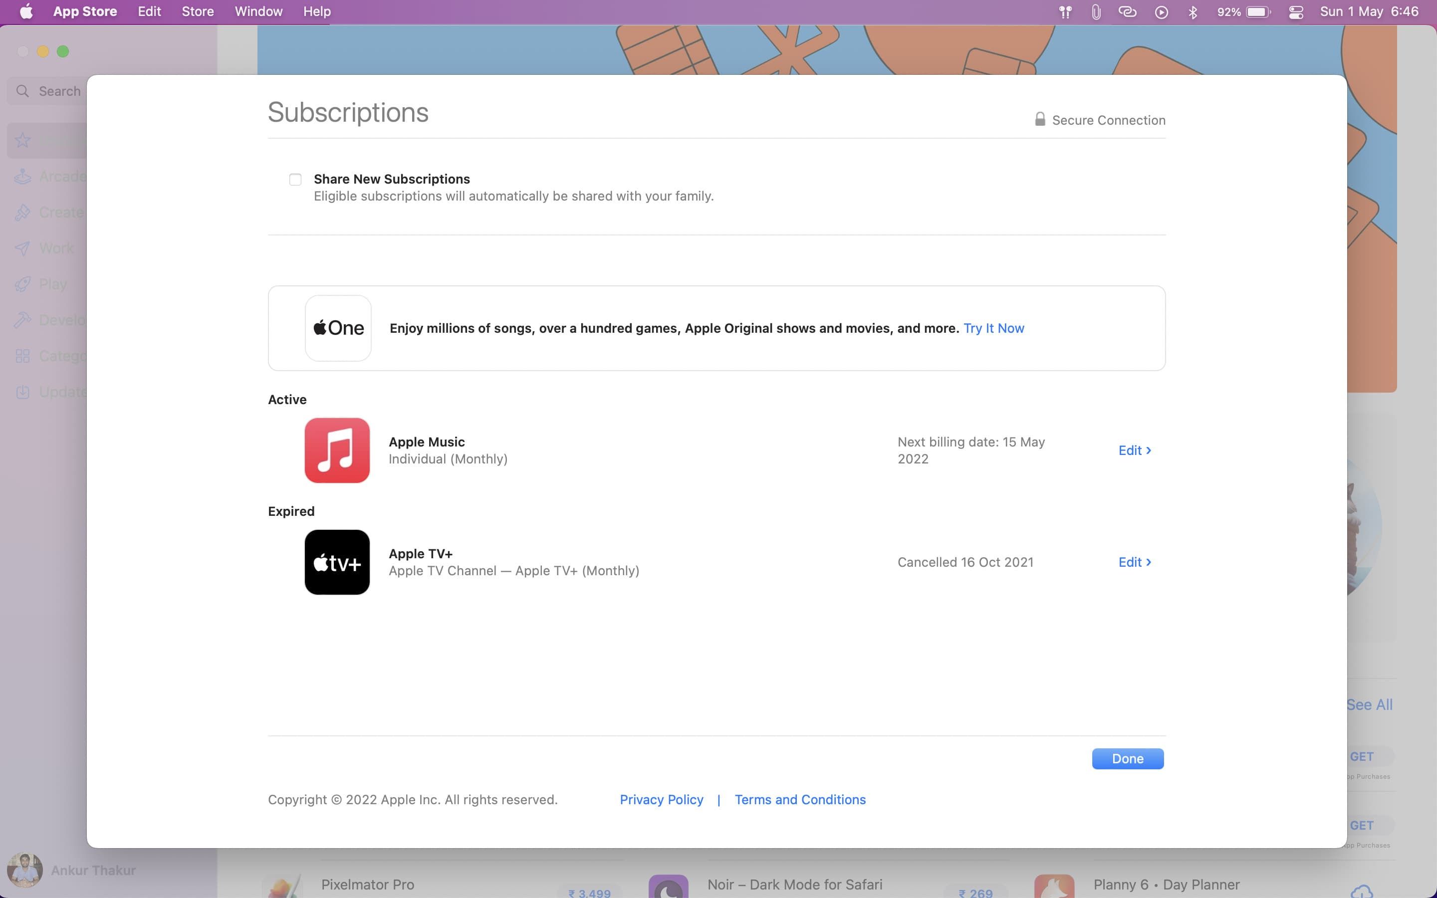1437x898 pixels.
Task: Click the date and time clock
Action: pos(1369,11)
